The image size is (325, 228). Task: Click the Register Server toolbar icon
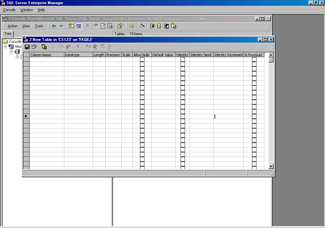(x=152, y=26)
